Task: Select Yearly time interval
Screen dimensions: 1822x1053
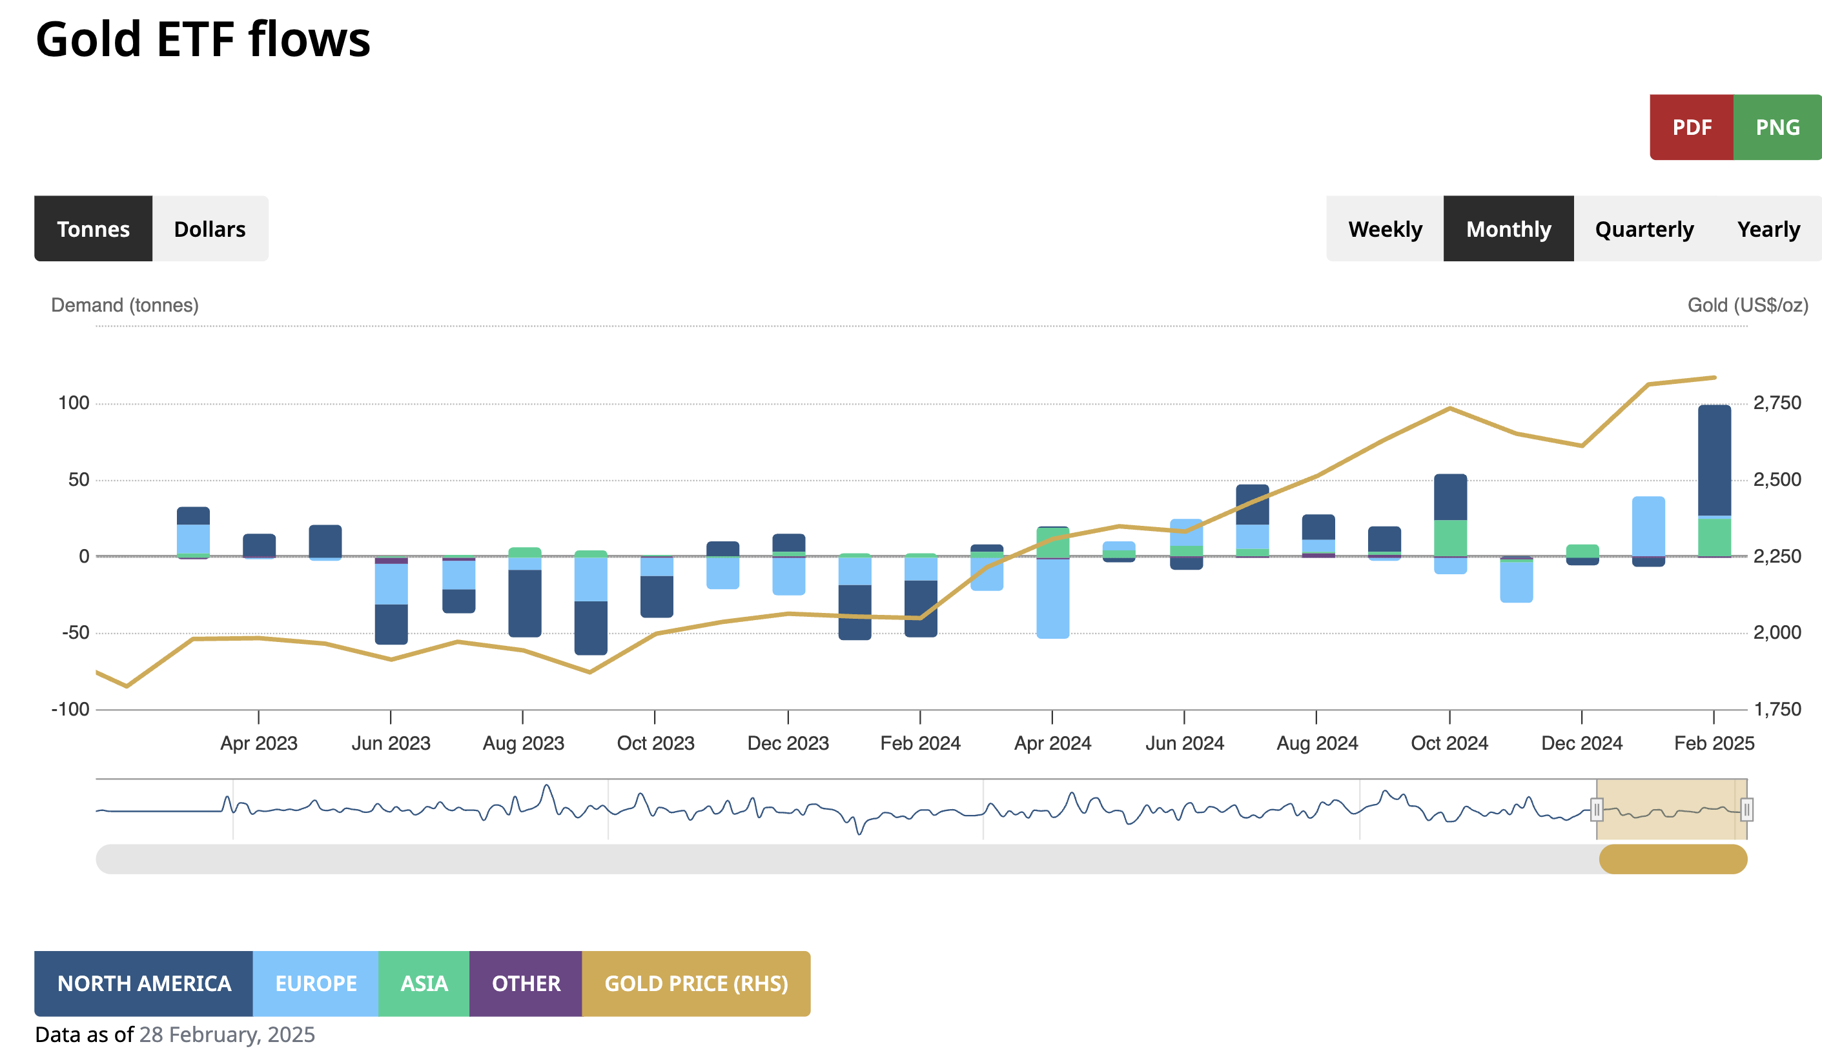Action: tap(1768, 229)
